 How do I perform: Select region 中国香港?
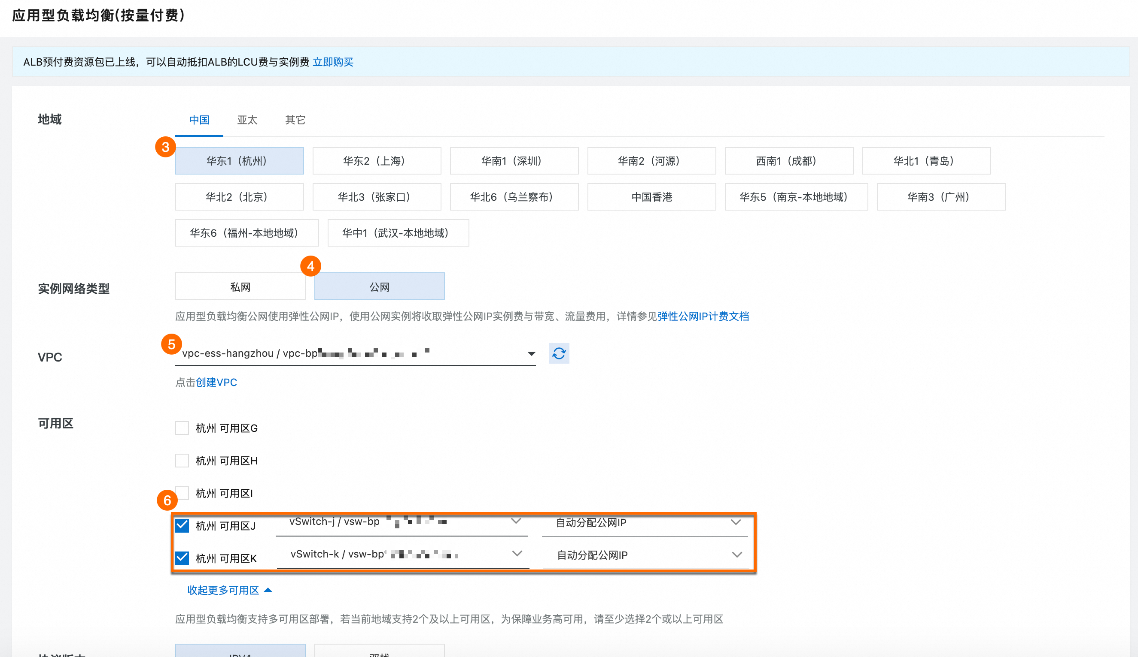pos(651,196)
